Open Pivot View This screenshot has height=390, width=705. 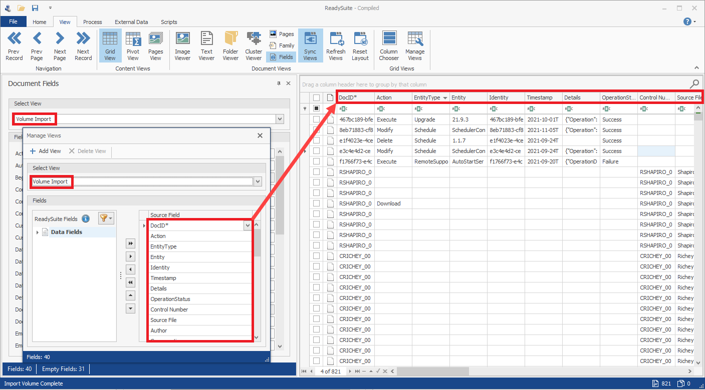(133, 46)
